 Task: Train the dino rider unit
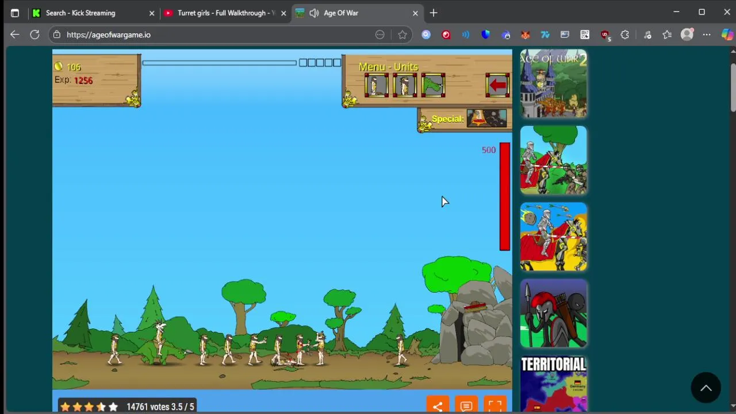coord(433,86)
